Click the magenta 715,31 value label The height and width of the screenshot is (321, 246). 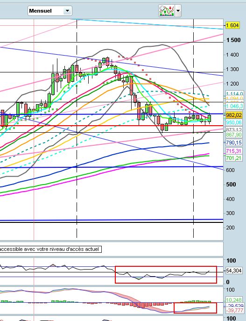pyautogui.click(x=234, y=151)
